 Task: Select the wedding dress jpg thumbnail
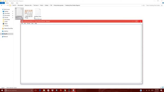tap(28, 13)
